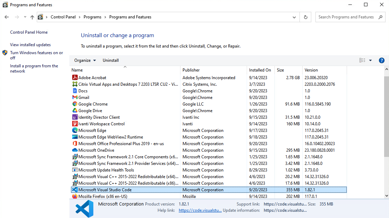The image size is (389, 218).
Task: Click the Sync Framework Core Components icon
Action: (75, 157)
